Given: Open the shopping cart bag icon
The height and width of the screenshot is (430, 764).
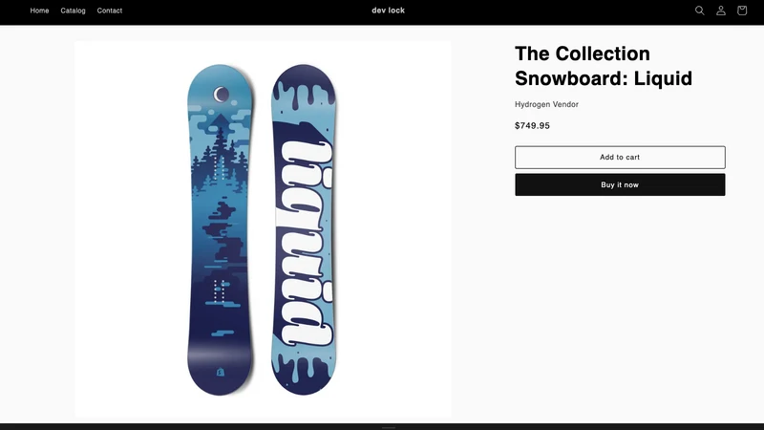Looking at the screenshot, I should click(742, 11).
